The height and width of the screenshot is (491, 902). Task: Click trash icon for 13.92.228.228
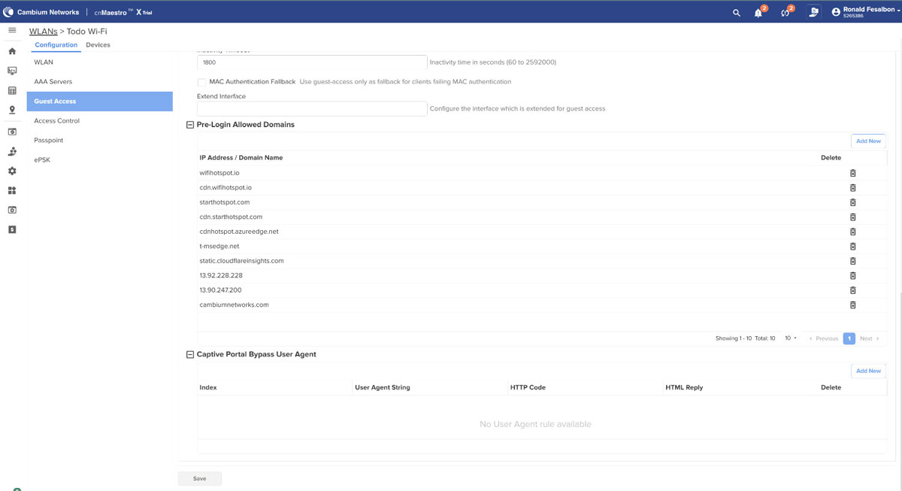[852, 275]
